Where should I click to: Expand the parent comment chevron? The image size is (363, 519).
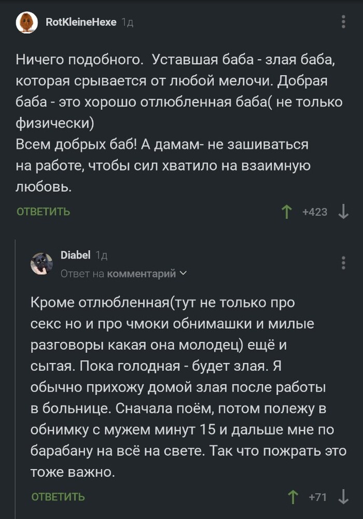[x=183, y=273]
